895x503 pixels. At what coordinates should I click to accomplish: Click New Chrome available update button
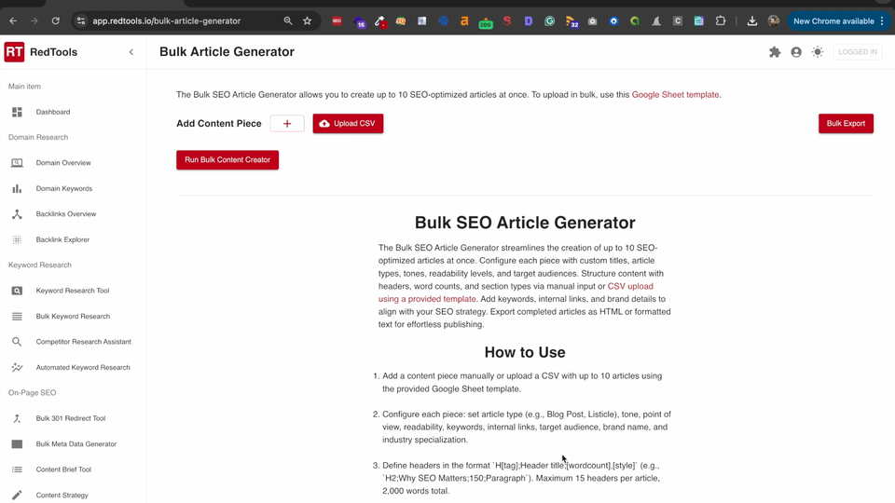coord(838,21)
